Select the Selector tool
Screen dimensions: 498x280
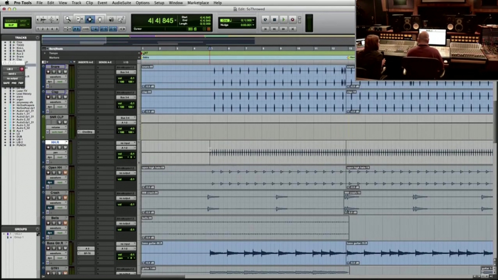(x=90, y=19)
